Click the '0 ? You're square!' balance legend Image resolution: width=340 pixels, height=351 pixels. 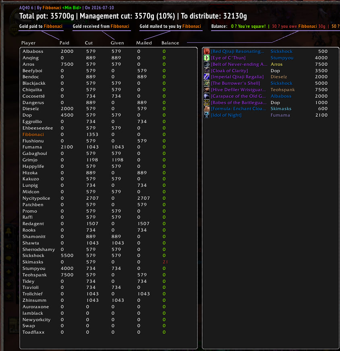pos(248,26)
